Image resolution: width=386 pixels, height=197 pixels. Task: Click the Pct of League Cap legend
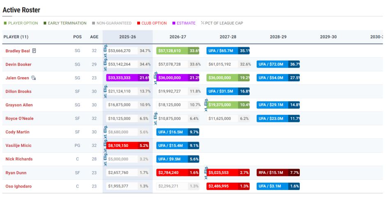pyautogui.click(x=222, y=23)
